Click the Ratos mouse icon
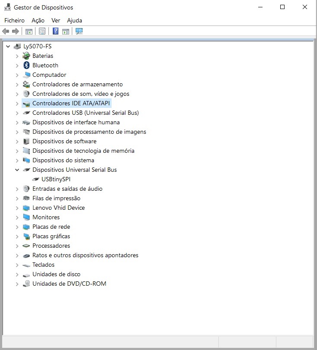Image resolution: width=317 pixels, height=350 pixels. (26, 255)
